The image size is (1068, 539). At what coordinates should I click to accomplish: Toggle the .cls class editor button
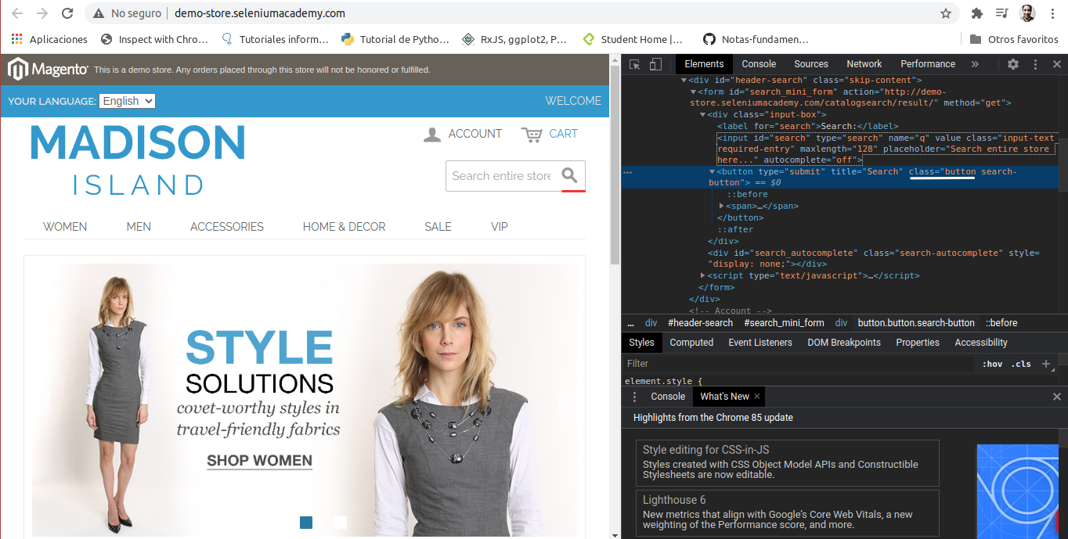point(1021,364)
